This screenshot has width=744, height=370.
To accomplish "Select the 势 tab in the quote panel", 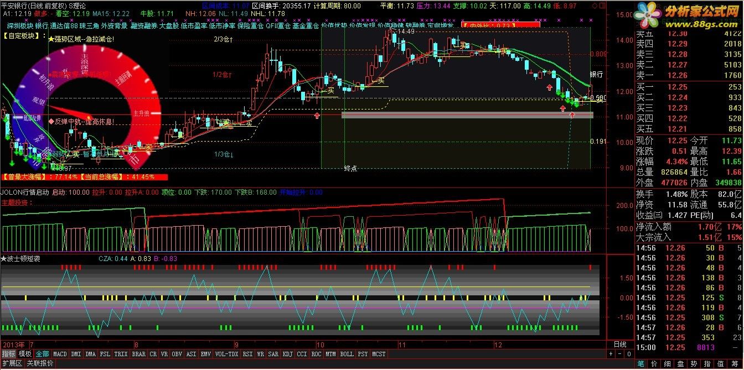I will pyautogui.click(x=694, y=364).
